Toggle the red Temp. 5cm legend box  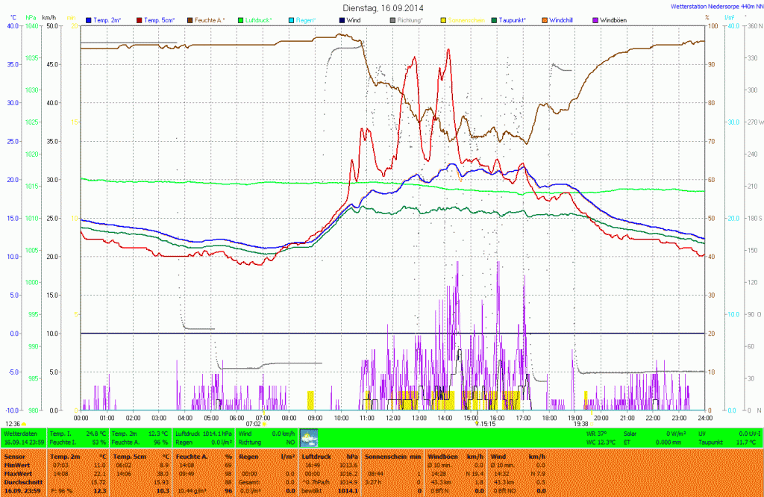tap(140, 19)
